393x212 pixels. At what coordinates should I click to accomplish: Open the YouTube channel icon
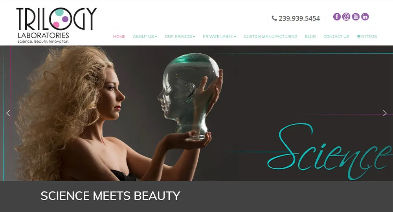tap(356, 17)
